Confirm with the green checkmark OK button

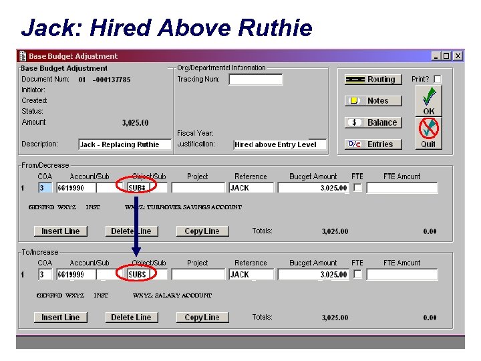pos(428,101)
